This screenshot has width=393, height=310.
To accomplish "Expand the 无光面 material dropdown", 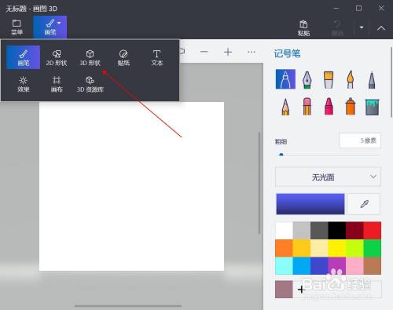I will [328, 177].
